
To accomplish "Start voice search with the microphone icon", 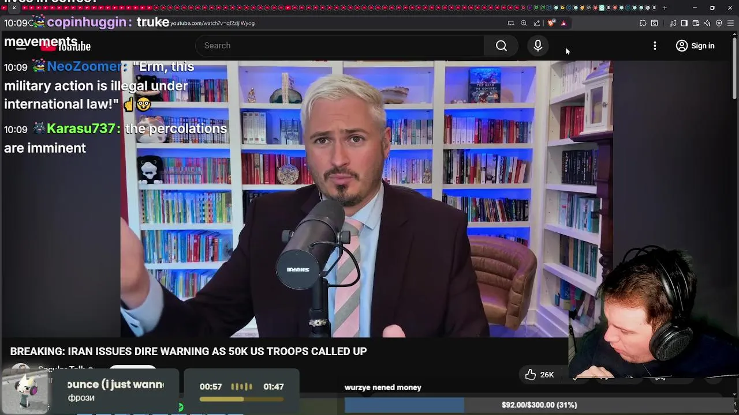I will pyautogui.click(x=538, y=46).
